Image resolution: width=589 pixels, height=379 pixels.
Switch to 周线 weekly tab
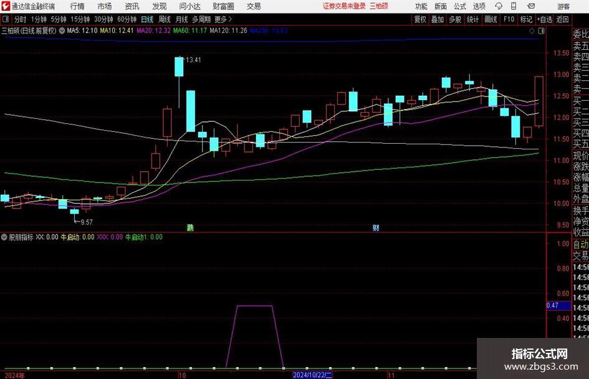pos(165,19)
